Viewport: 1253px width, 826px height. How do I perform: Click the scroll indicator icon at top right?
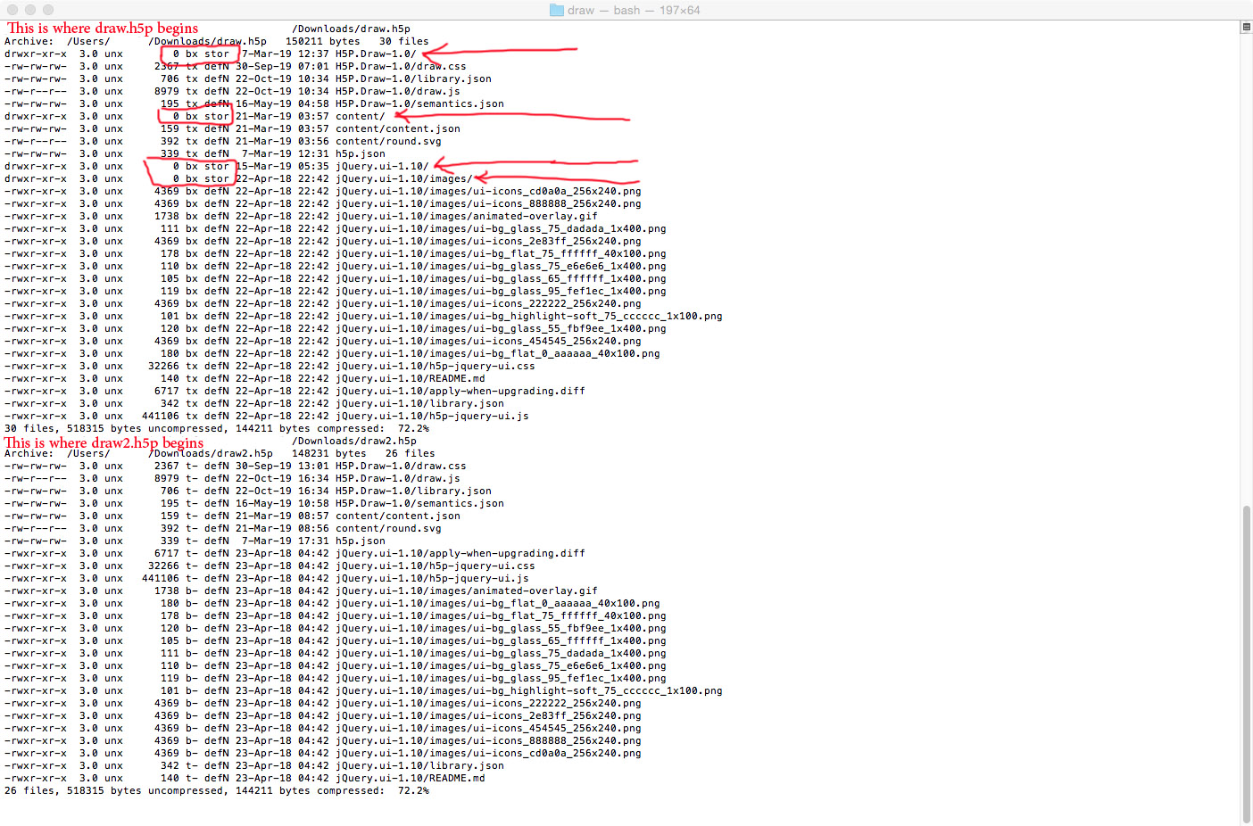(1246, 27)
